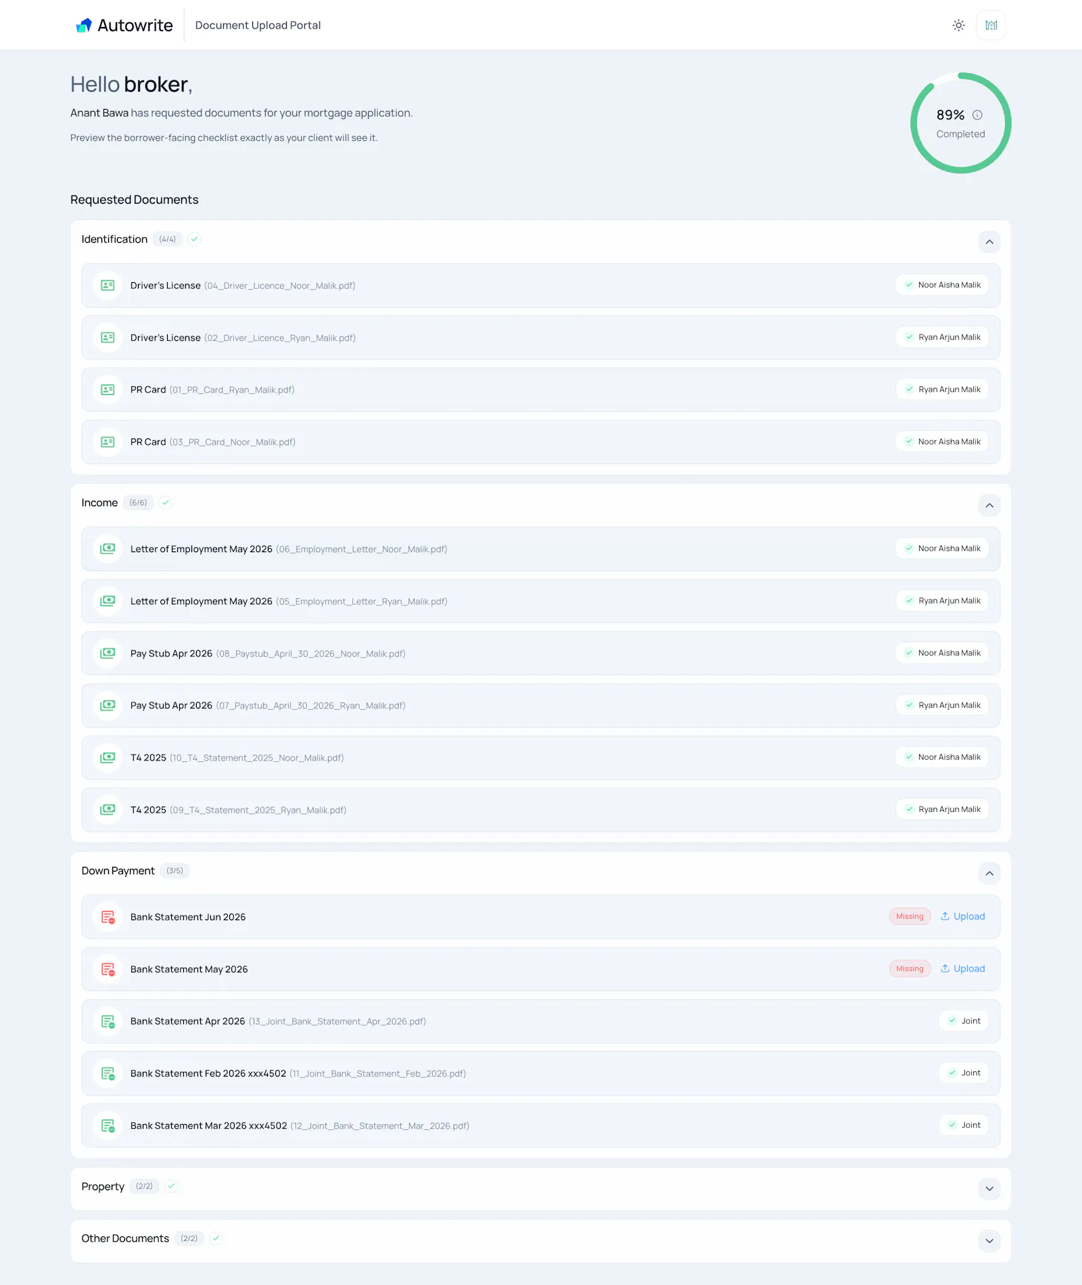Click money icon for 05_Employment_Letter_Ryan_Malik
This screenshot has width=1082, height=1285.
[108, 601]
